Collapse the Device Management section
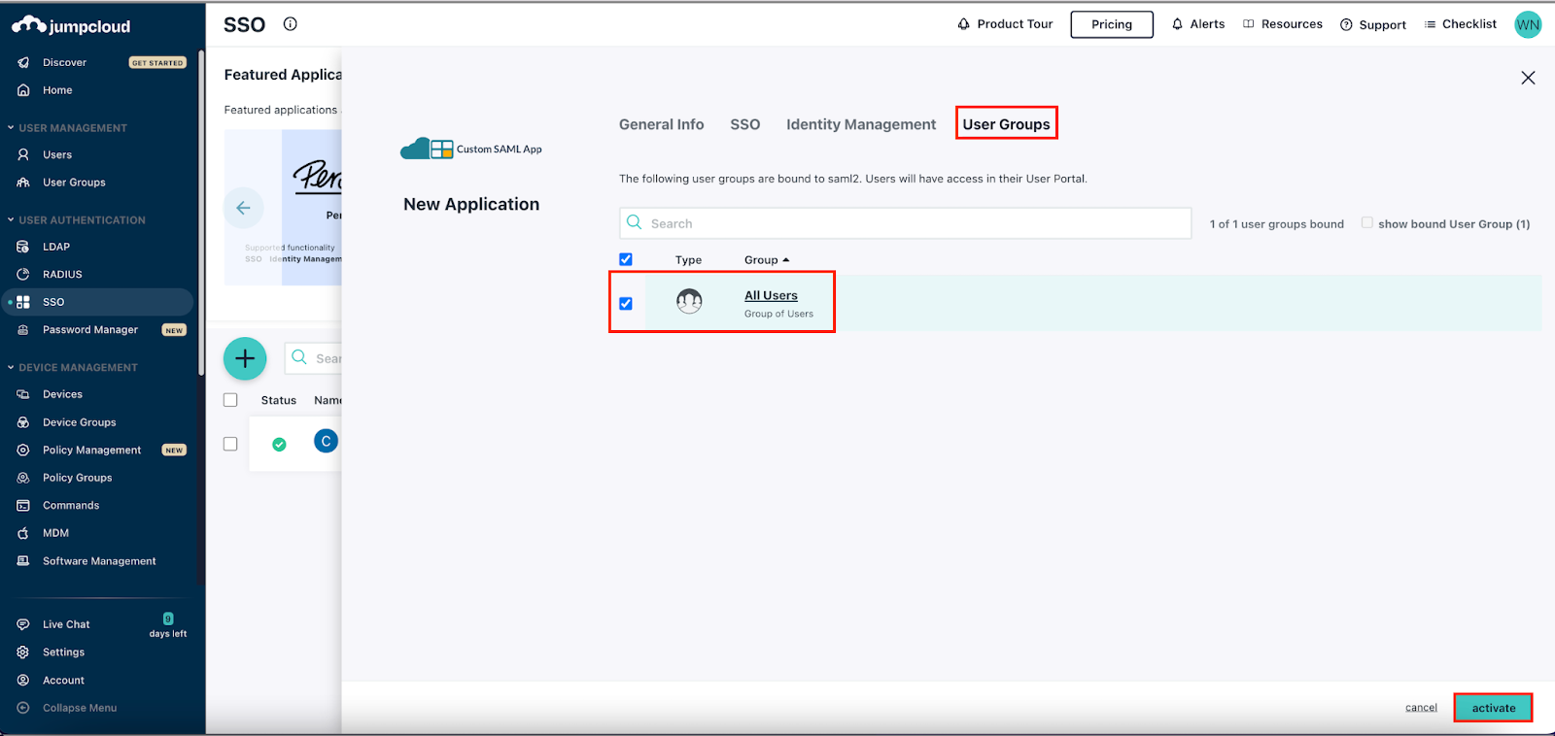The image size is (1555, 736). (73, 368)
